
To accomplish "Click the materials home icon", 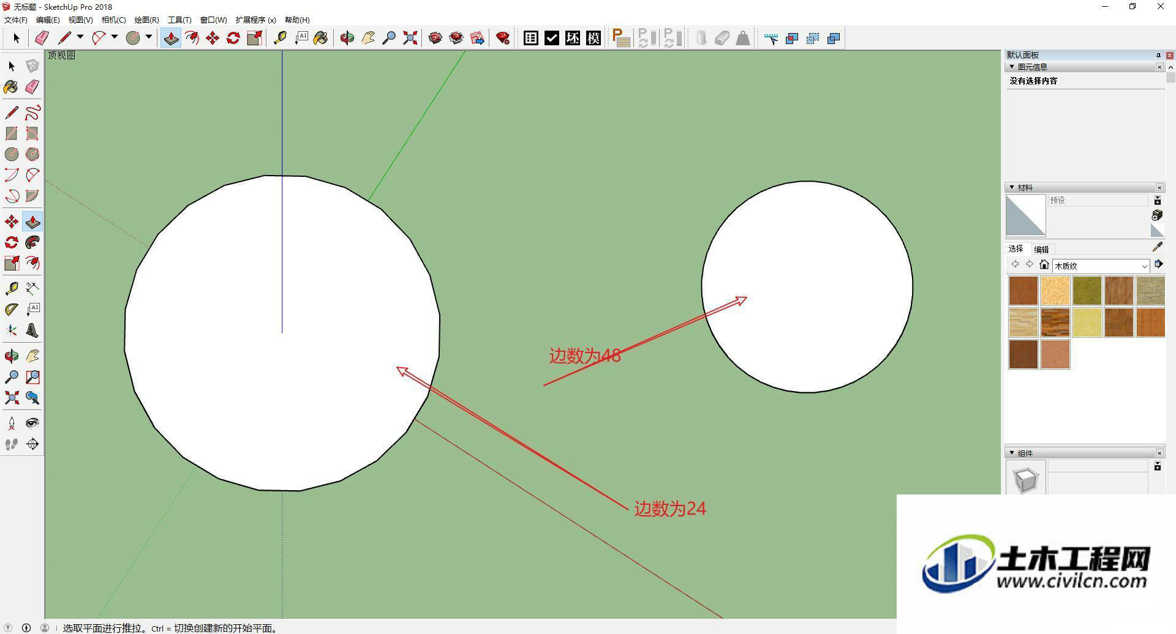I will 1044,264.
